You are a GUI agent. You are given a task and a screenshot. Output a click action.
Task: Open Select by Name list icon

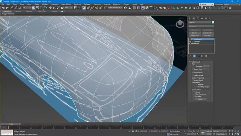pyautogui.click(x=37, y=8)
